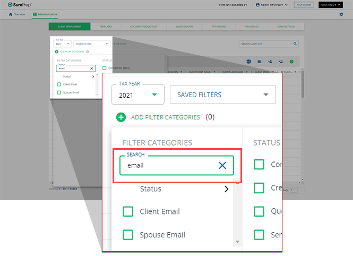Click the magnifier in the Search Client List box
This screenshot has height=256, width=353.
pos(295,44)
